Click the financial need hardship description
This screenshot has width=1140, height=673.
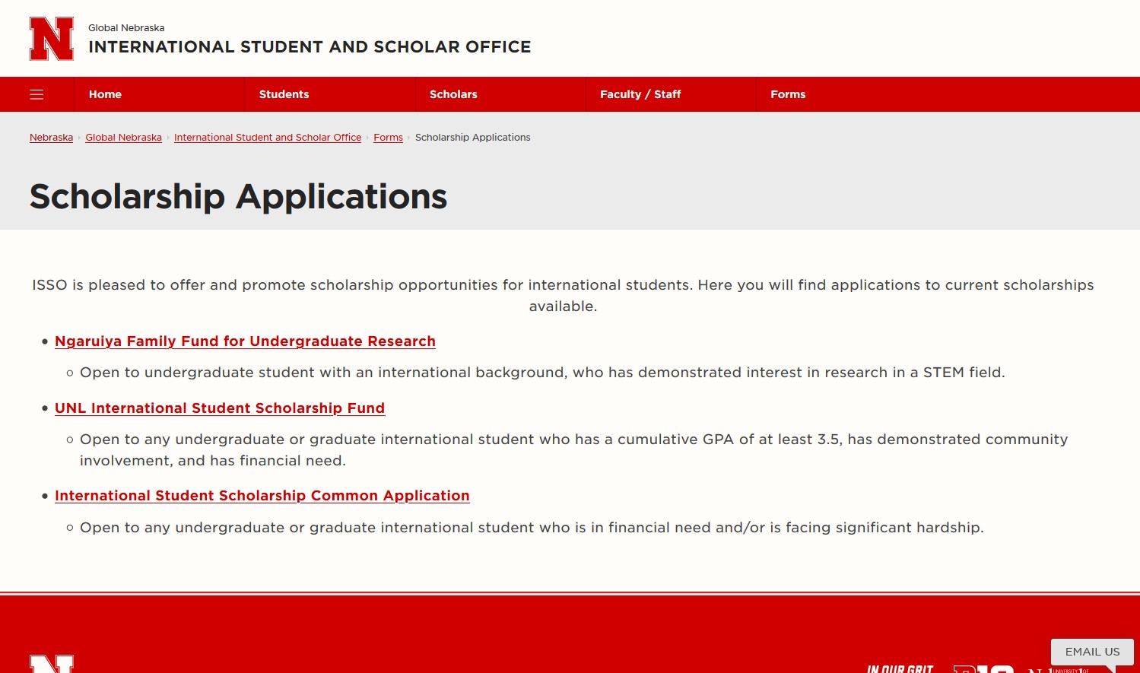click(532, 528)
